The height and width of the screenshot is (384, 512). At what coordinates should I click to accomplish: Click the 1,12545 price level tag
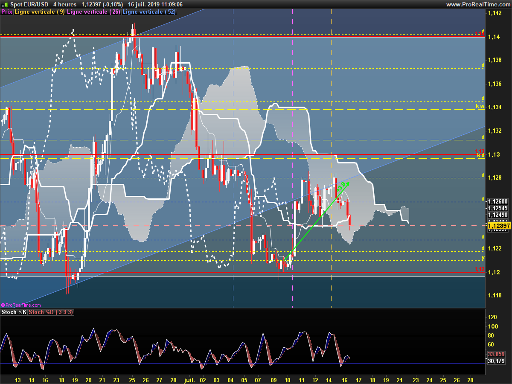(x=497, y=208)
